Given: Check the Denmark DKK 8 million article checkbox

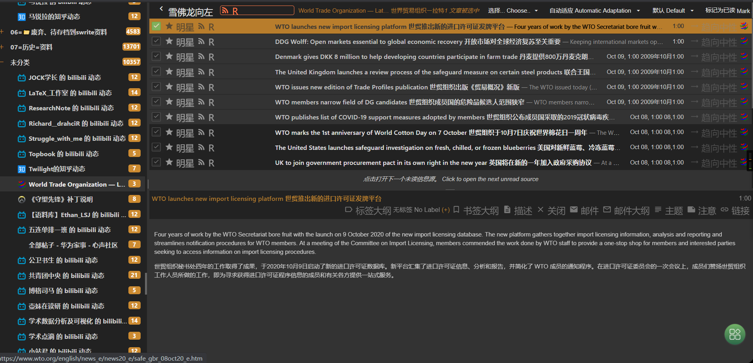Looking at the screenshot, I should (156, 56).
